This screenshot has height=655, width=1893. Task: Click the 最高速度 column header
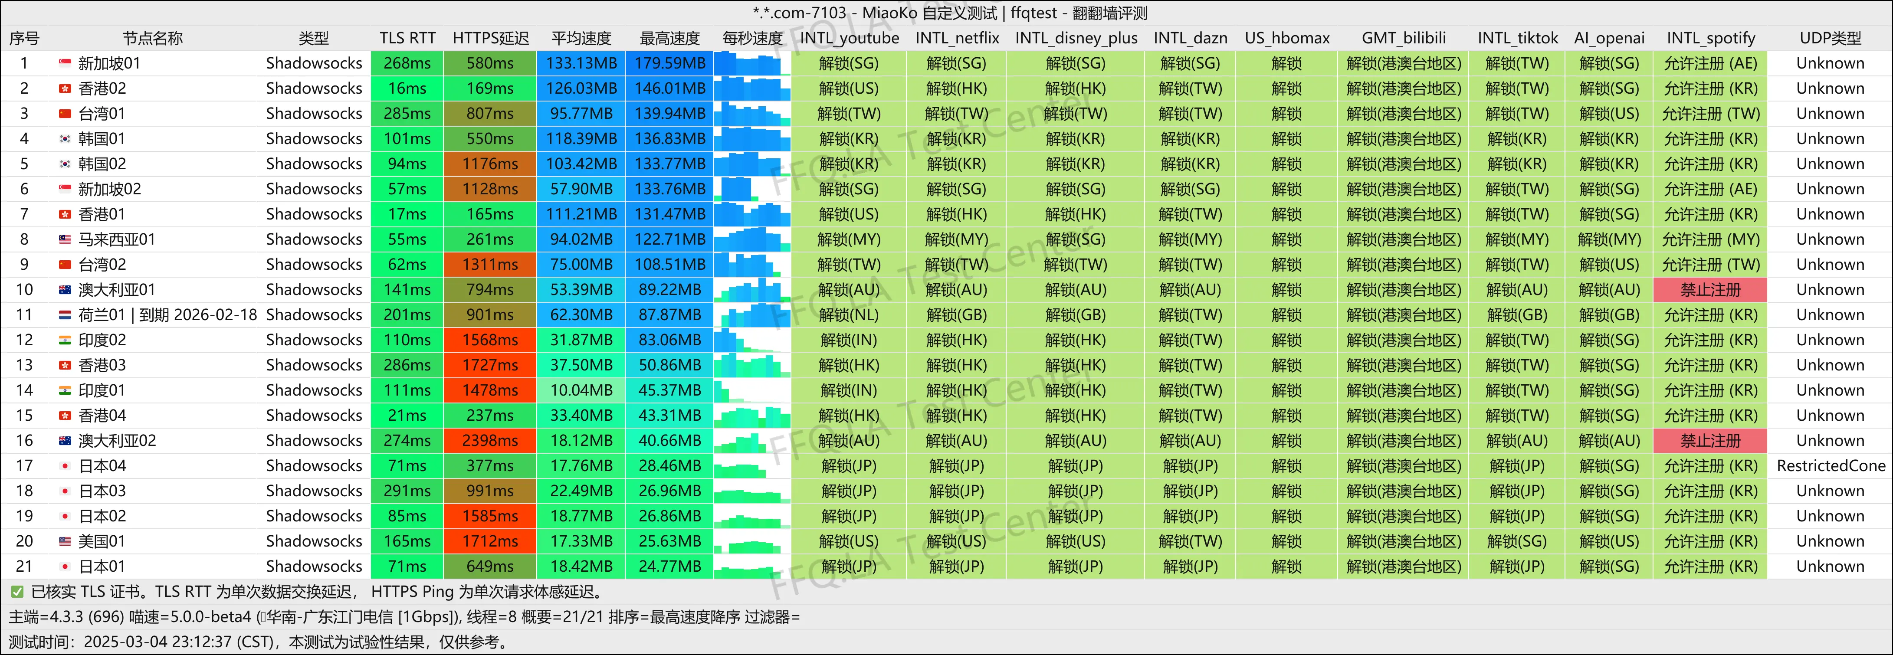(669, 38)
